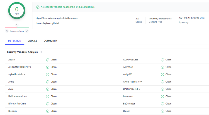Click the Community Score label
The width and height of the screenshot is (209, 115).
(17, 31)
